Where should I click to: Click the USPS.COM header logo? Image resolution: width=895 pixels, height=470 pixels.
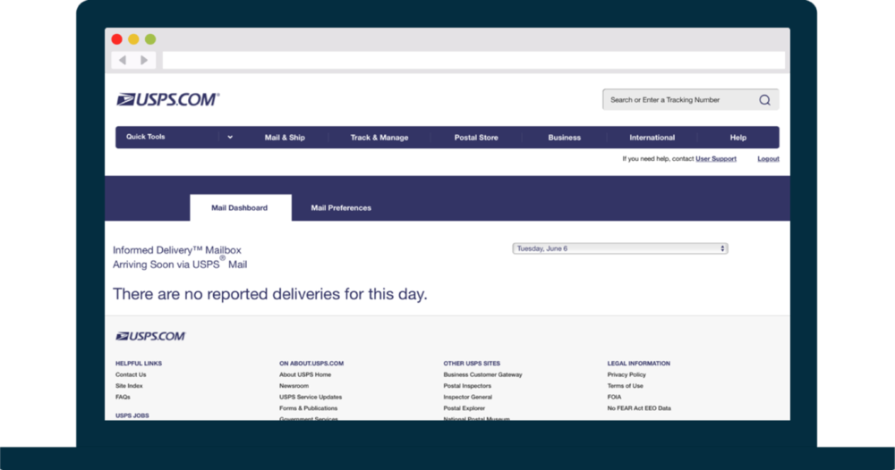click(x=167, y=100)
